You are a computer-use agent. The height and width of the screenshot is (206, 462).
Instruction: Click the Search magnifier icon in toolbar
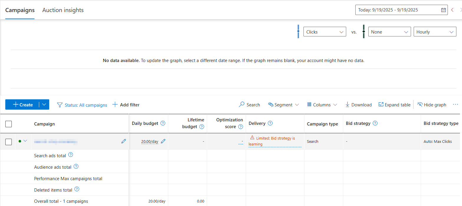[x=242, y=104]
